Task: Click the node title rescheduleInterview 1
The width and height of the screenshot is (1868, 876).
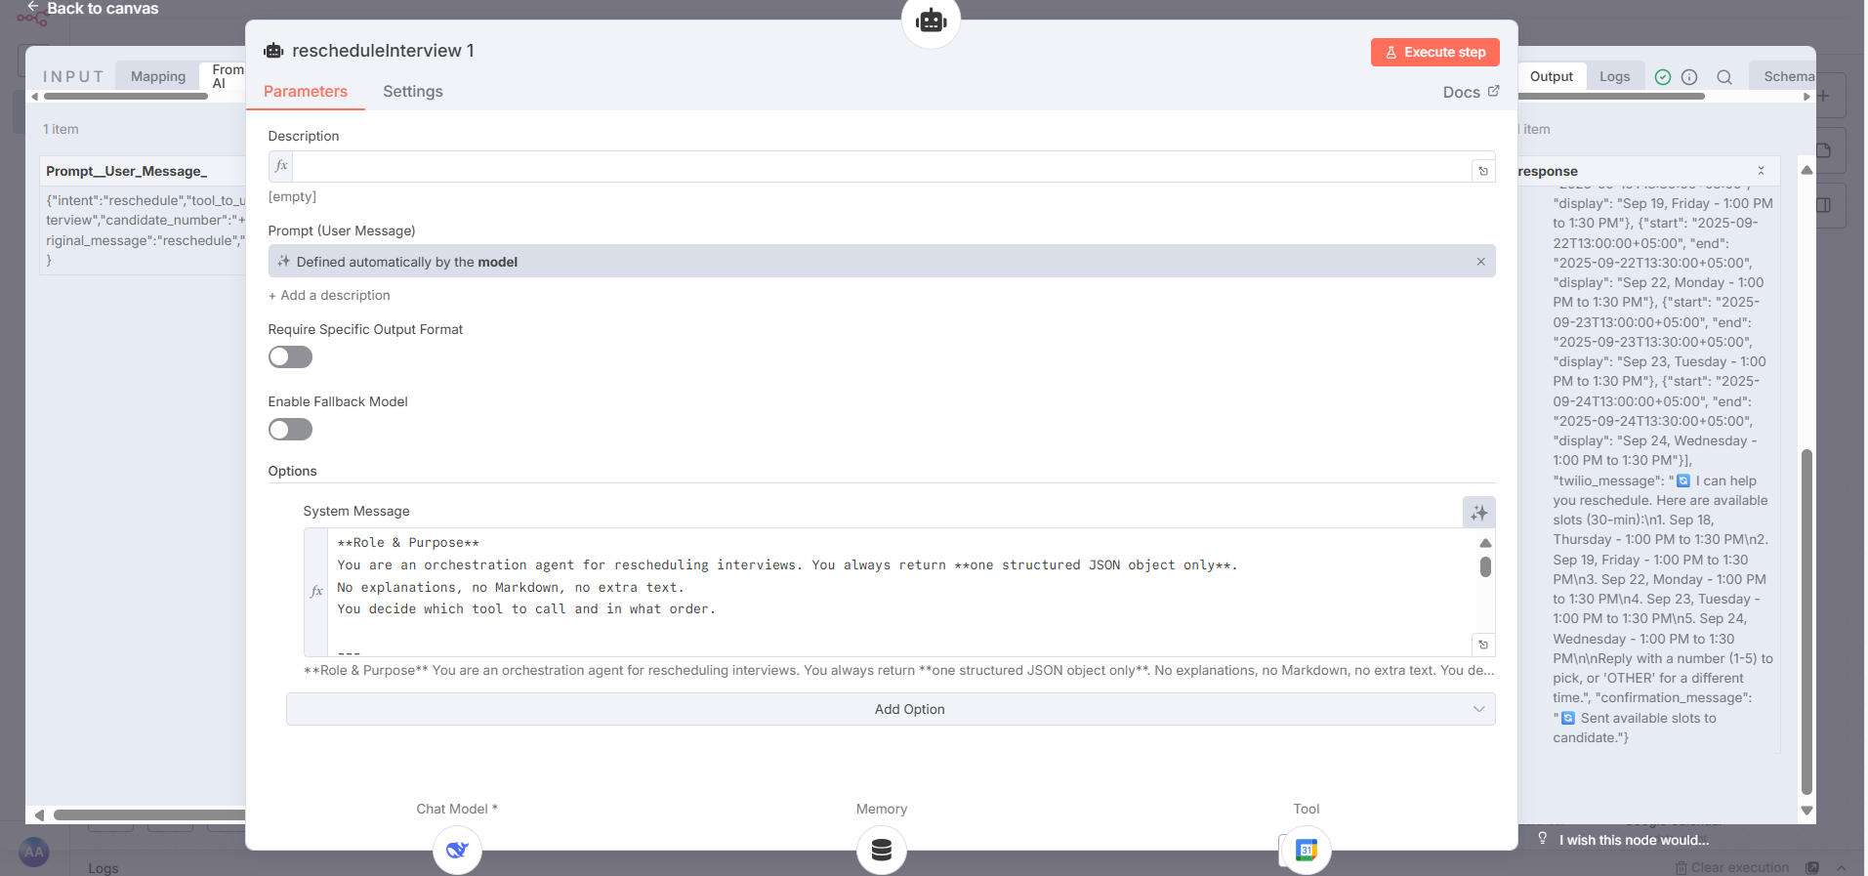Action: tap(383, 51)
